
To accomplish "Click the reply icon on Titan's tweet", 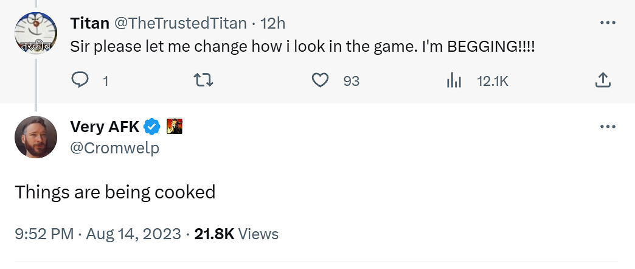I will [x=81, y=80].
